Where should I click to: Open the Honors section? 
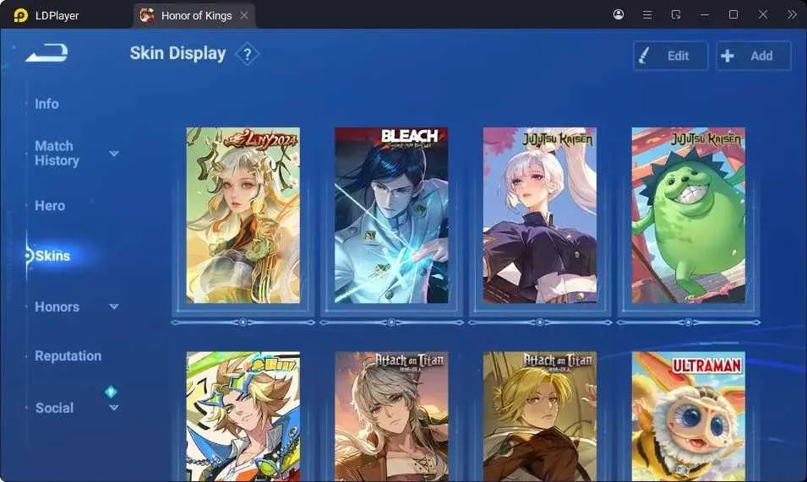[57, 306]
